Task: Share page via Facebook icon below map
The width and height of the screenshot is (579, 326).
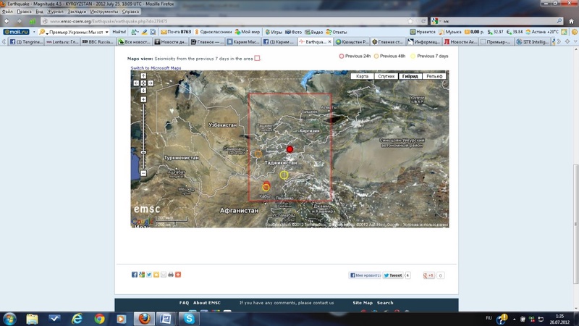Action: (135, 275)
